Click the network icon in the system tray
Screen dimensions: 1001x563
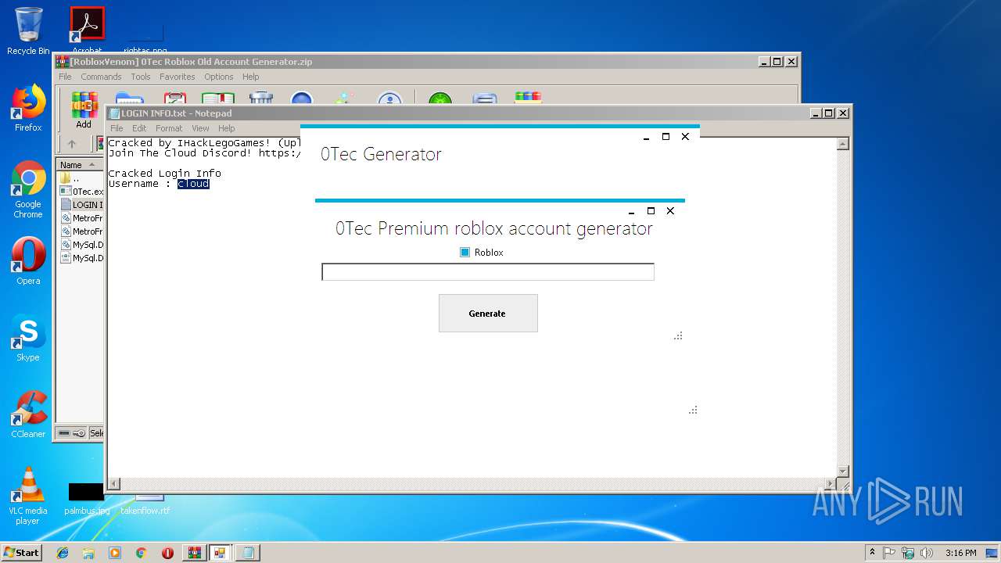coord(907,553)
